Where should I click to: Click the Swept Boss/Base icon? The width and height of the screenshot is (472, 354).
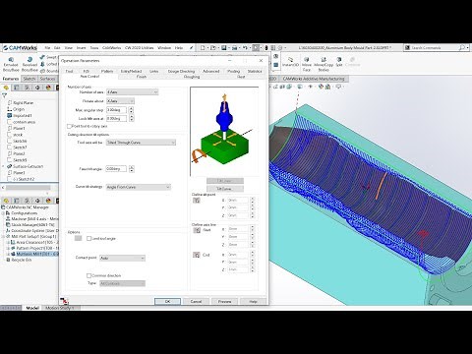[42, 57]
